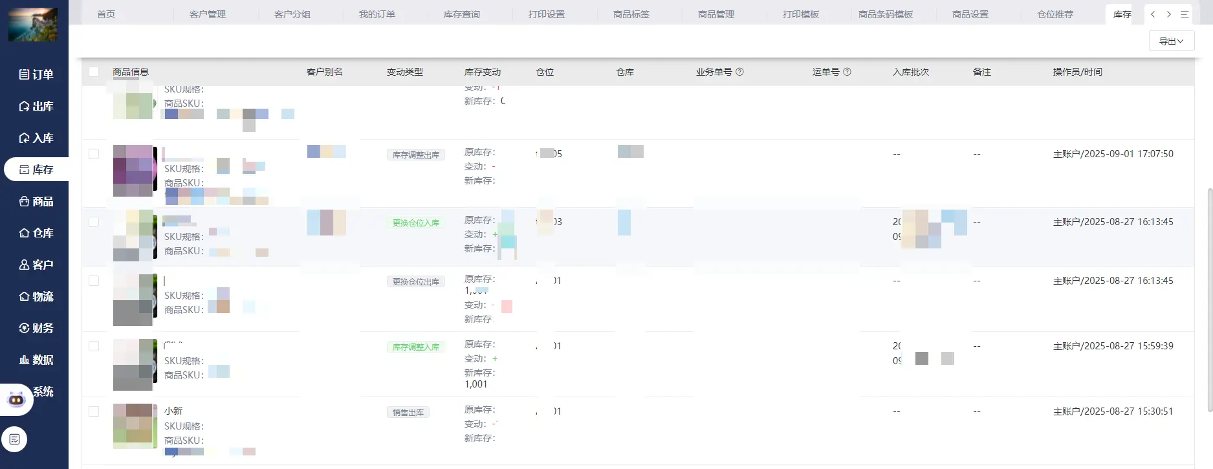This screenshot has width=1213, height=469.
Task: Check the 更换仓位入库 row checkbox
Action: (94, 222)
